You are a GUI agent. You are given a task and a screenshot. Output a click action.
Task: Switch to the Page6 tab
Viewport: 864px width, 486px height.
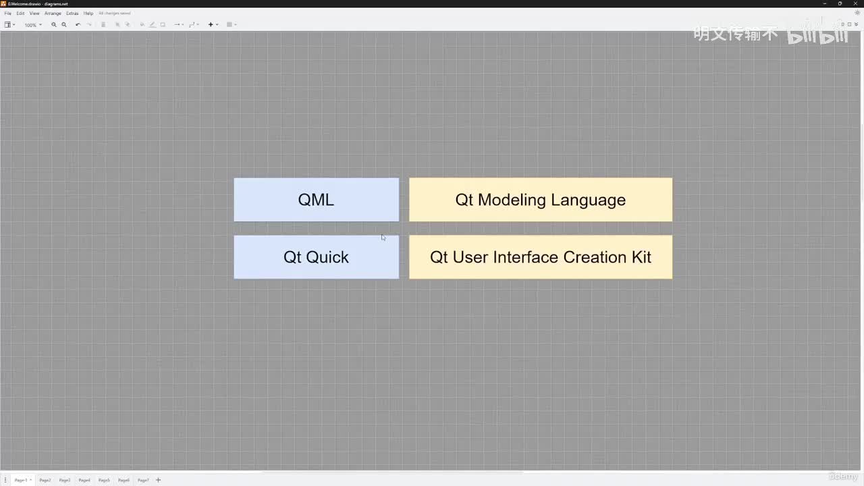coord(124,480)
